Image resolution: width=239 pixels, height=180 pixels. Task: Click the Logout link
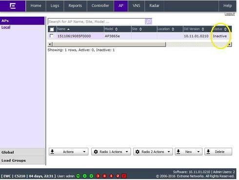click(230, 14)
